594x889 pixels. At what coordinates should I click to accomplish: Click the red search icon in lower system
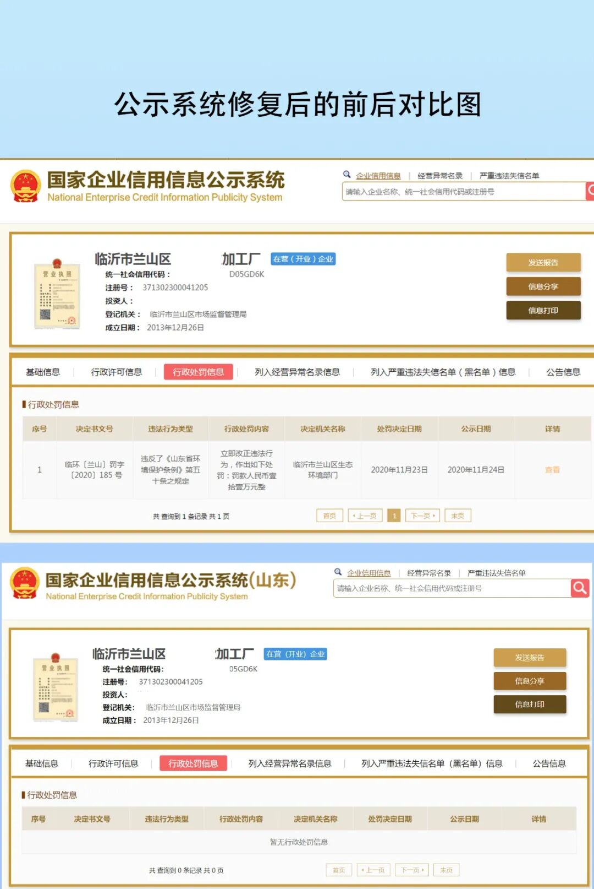580,588
